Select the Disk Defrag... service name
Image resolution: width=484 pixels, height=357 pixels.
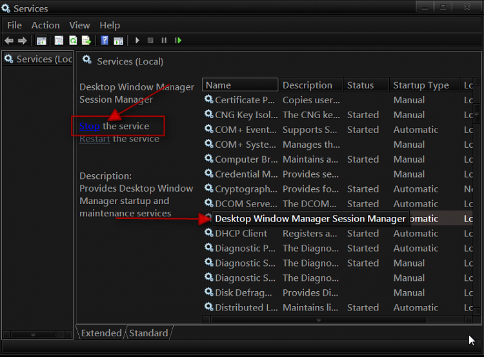coord(243,292)
